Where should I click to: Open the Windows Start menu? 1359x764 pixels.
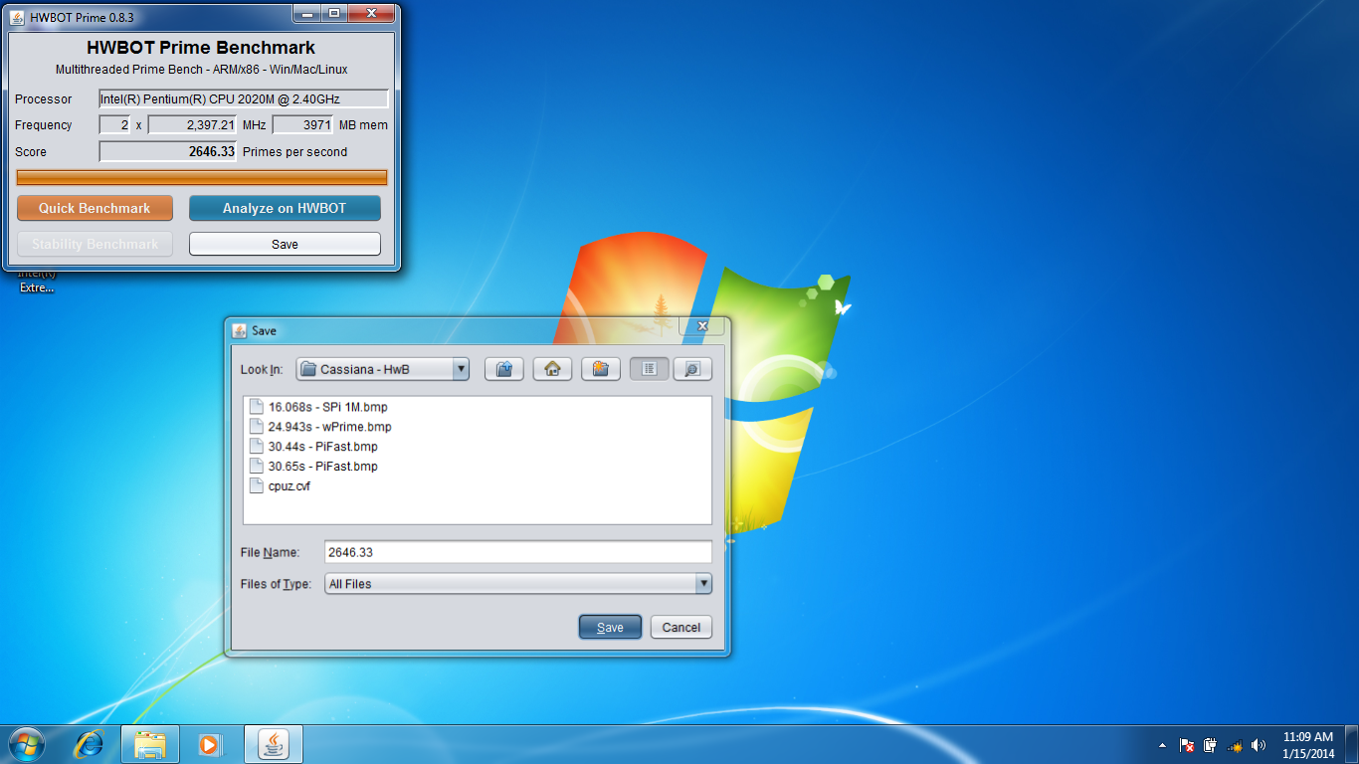27,744
